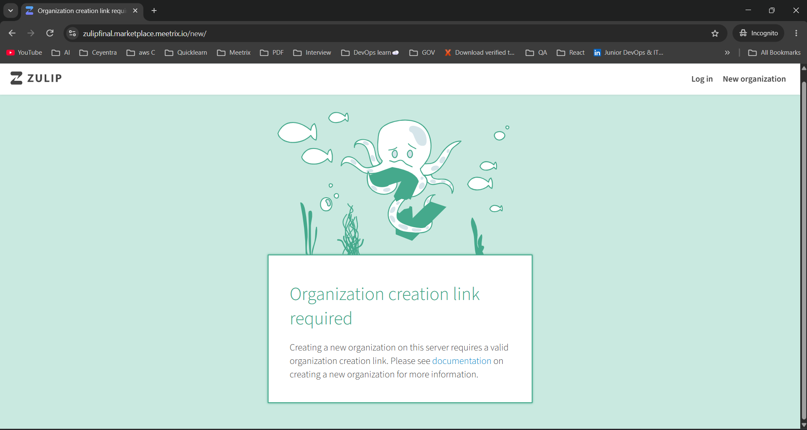Open the AI bookmarks folder
807x430 pixels.
(61, 53)
